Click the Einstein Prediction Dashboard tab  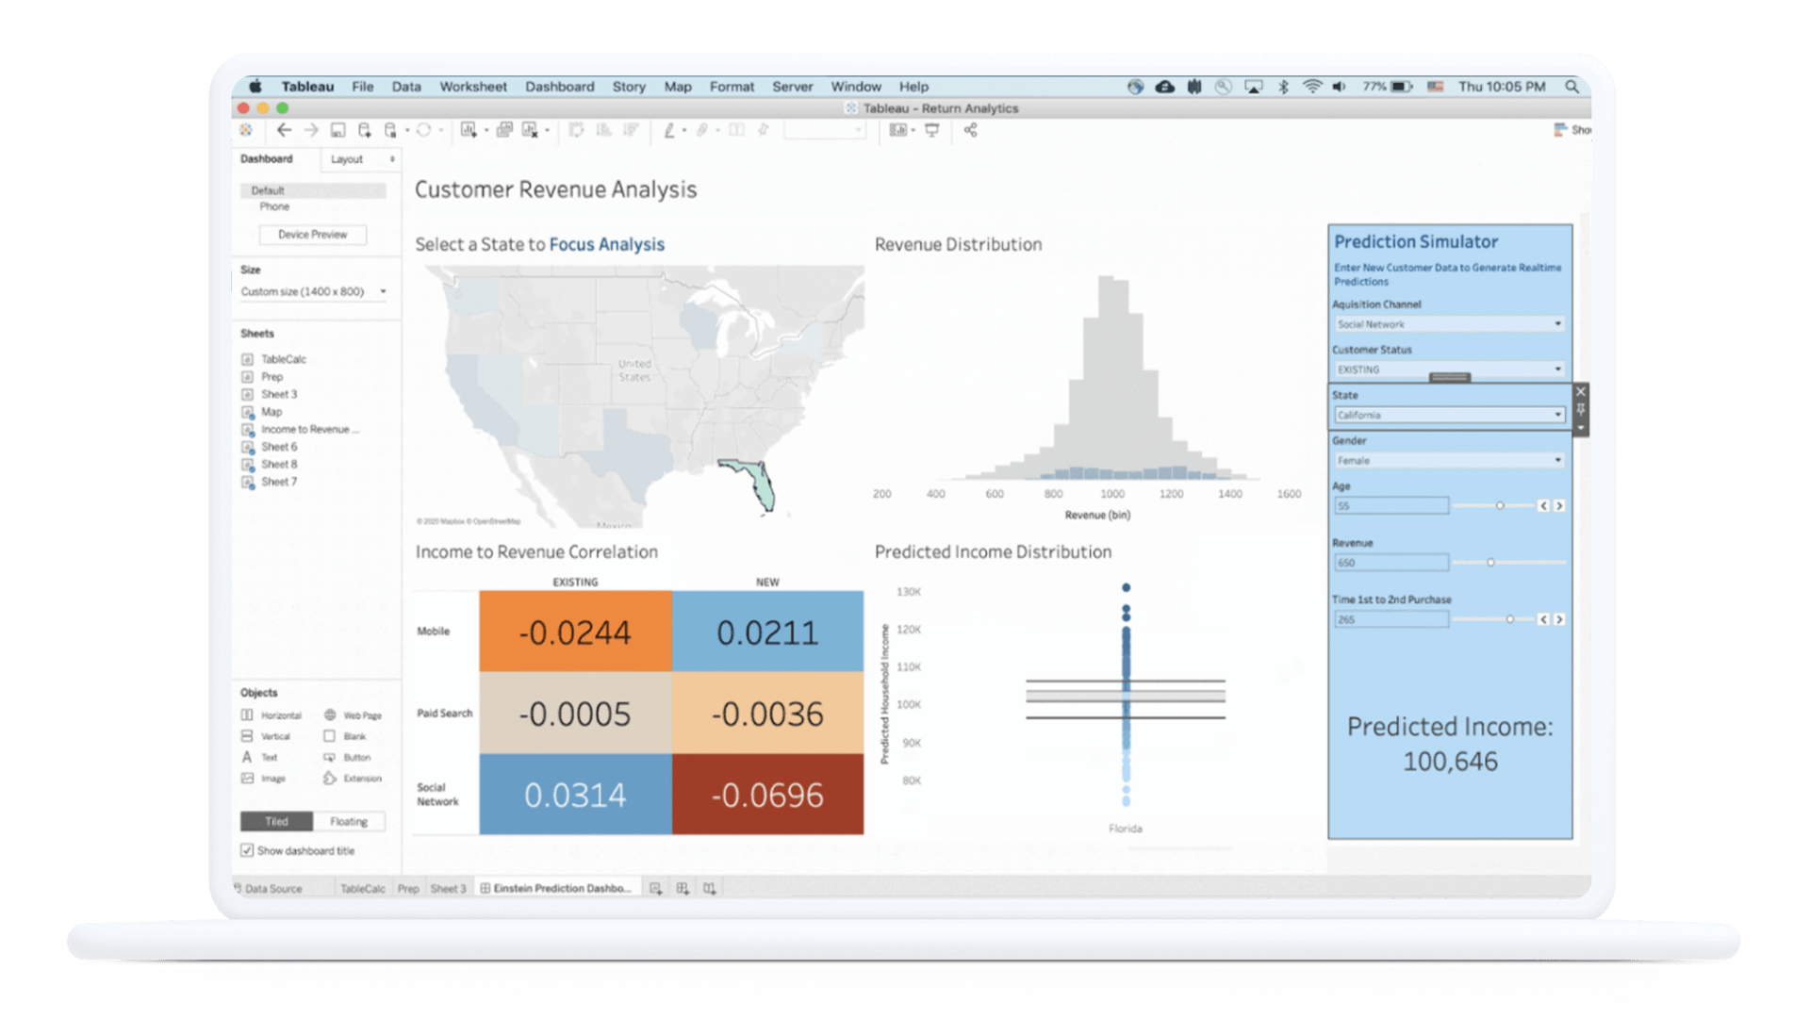click(557, 888)
